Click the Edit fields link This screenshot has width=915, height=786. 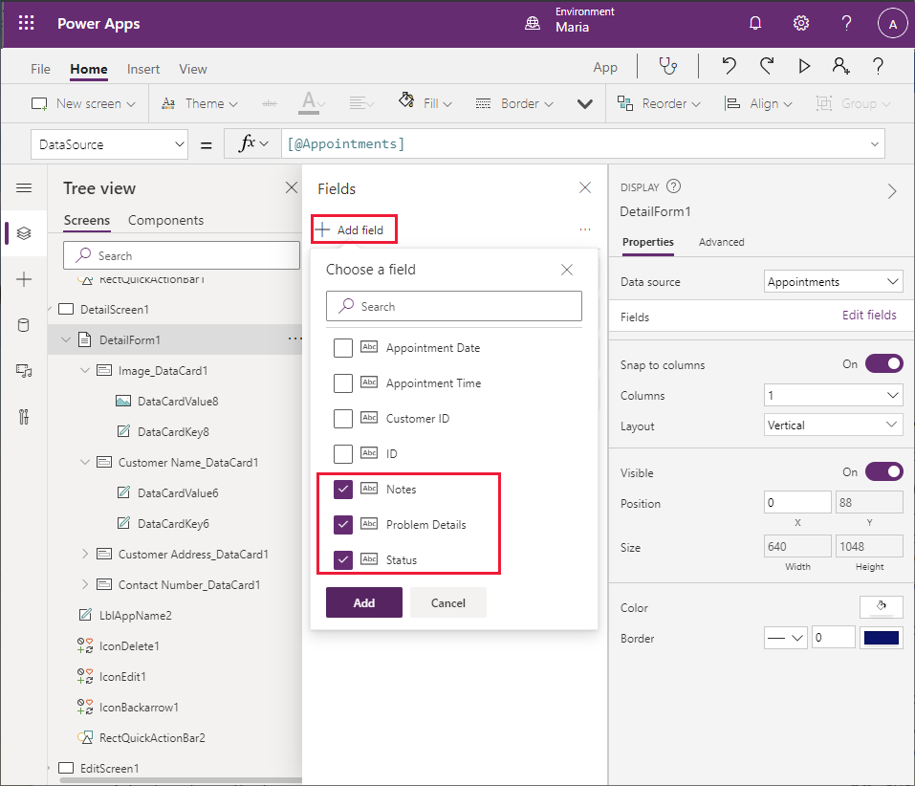pyautogui.click(x=869, y=316)
